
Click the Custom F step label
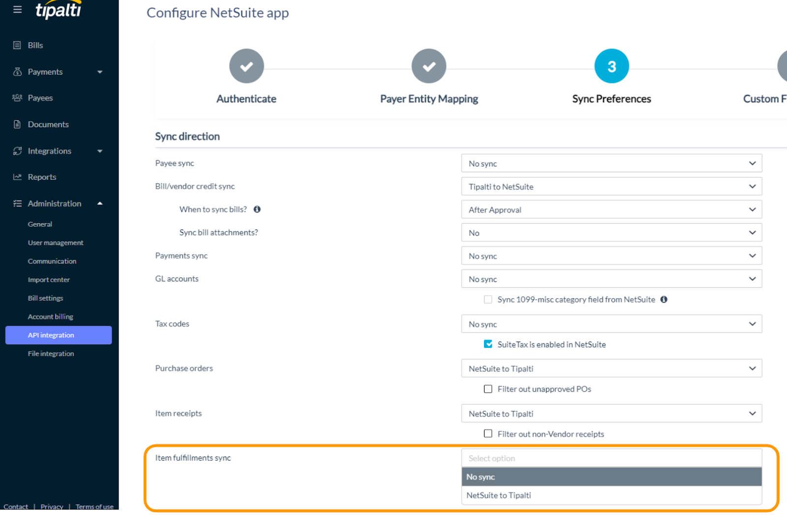tap(765, 99)
